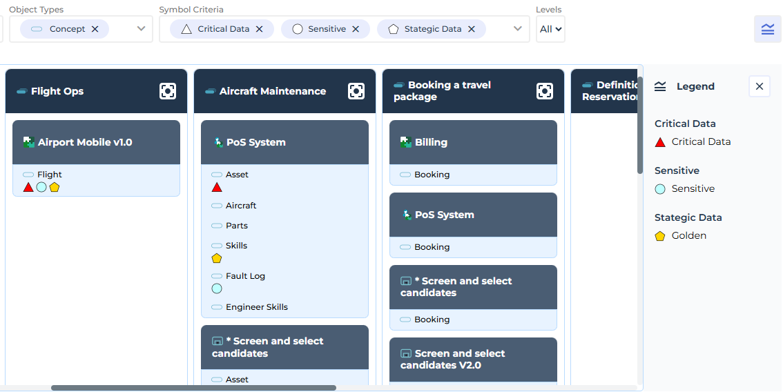Viewport: 783px width, 392px height.
Task: Click the horizontal scrollbar thumb
Action: click(x=194, y=388)
